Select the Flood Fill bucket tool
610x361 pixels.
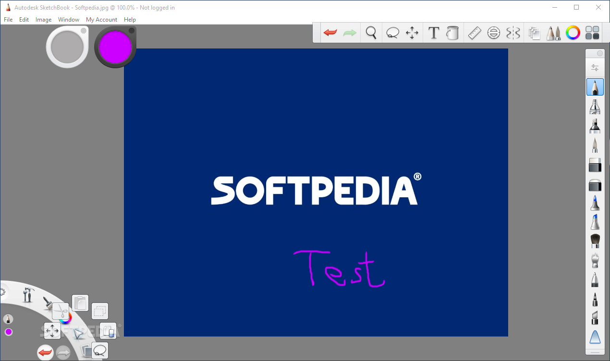coord(452,33)
